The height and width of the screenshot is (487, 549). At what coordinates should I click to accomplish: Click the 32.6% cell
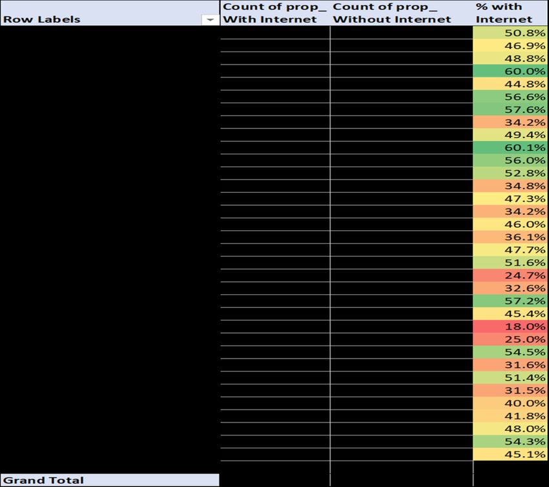[x=510, y=288]
